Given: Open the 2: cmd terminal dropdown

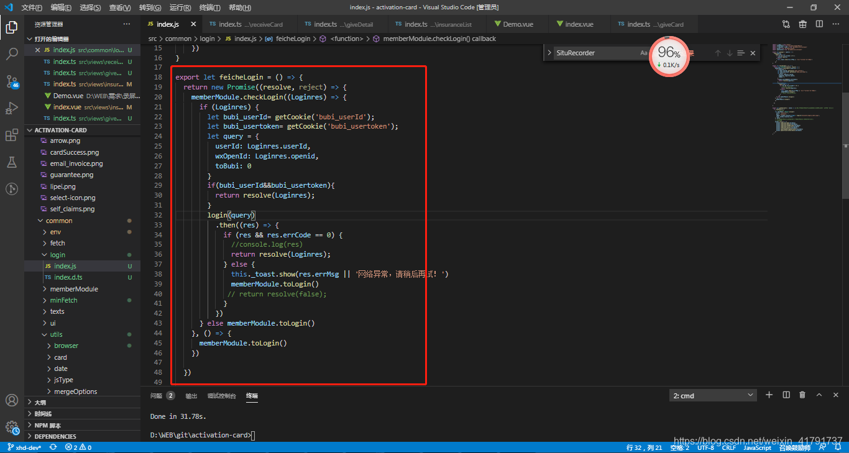Looking at the screenshot, I should tap(713, 395).
